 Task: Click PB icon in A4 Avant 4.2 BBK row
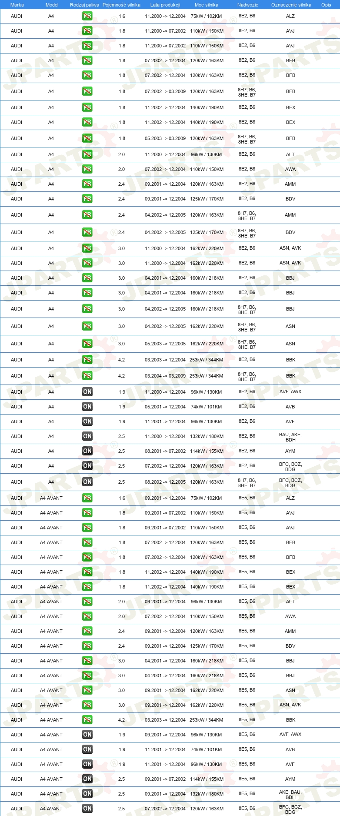tap(87, 720)
